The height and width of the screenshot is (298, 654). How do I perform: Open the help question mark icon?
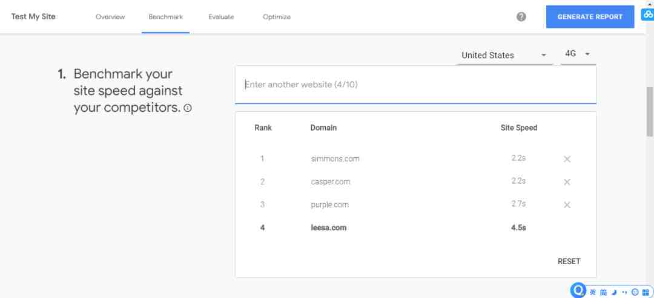click(x=521, y=17)
